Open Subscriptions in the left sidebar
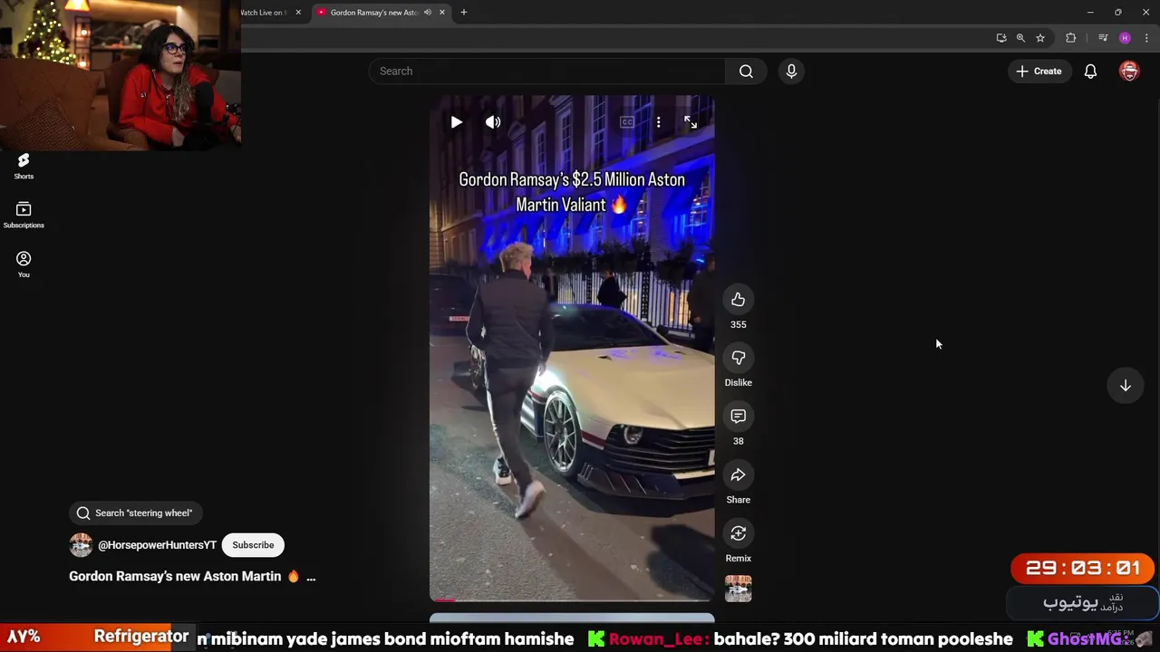1160x652 pixels. click(x=24, y=216)
